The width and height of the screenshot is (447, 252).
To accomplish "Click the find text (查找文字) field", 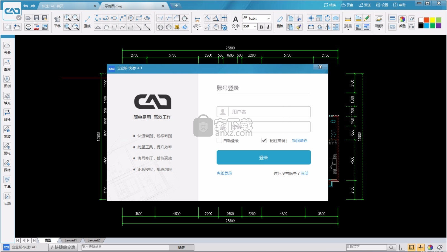I will pos(366,248).
